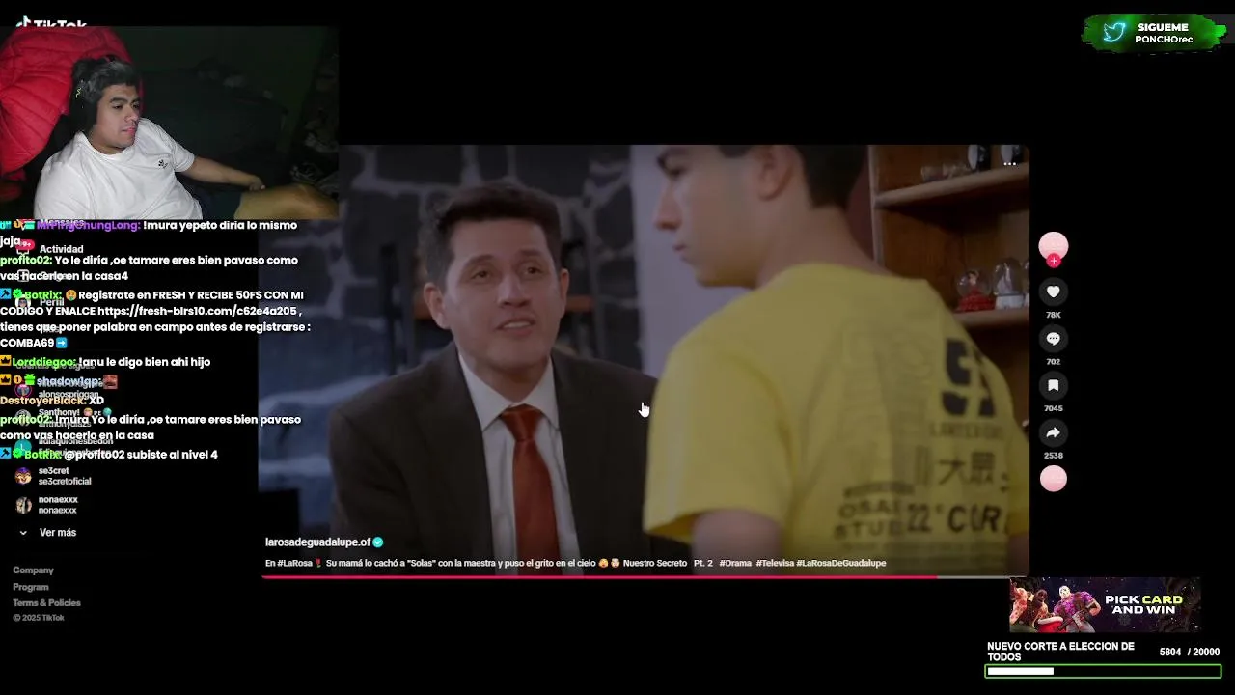Open the se3cret account avatar

coord(23,476)
